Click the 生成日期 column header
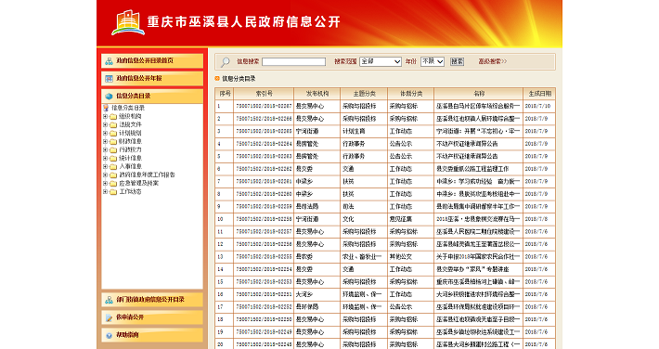This screenshot has width=659, height=349. 539,94
